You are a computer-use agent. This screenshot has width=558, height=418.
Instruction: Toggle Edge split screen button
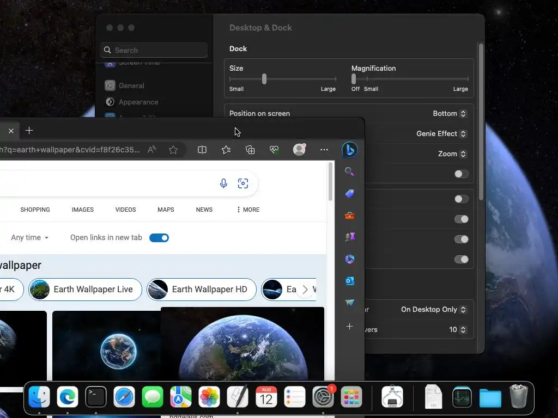pos(202,150)
